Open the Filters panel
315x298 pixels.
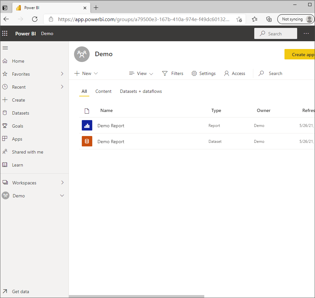click(x=173, y=73)
